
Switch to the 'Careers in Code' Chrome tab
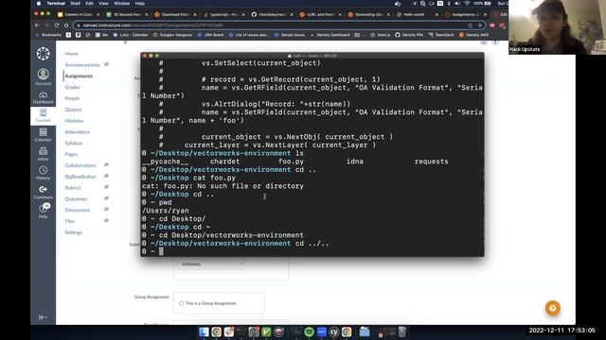click(x=79, y=15)
